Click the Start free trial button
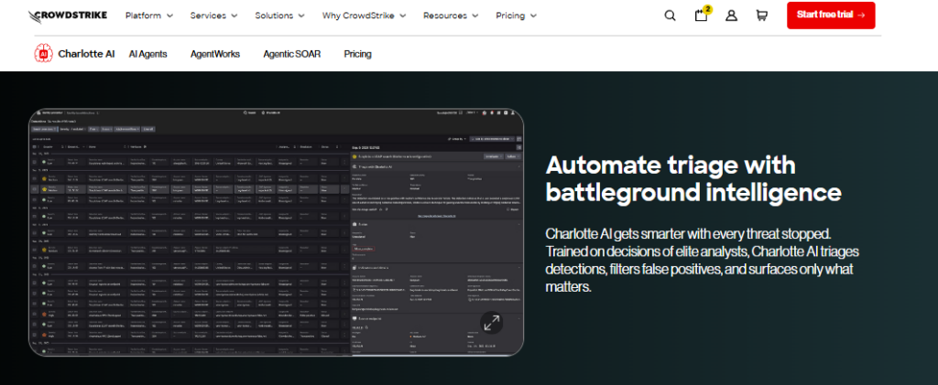 point(831,16)
